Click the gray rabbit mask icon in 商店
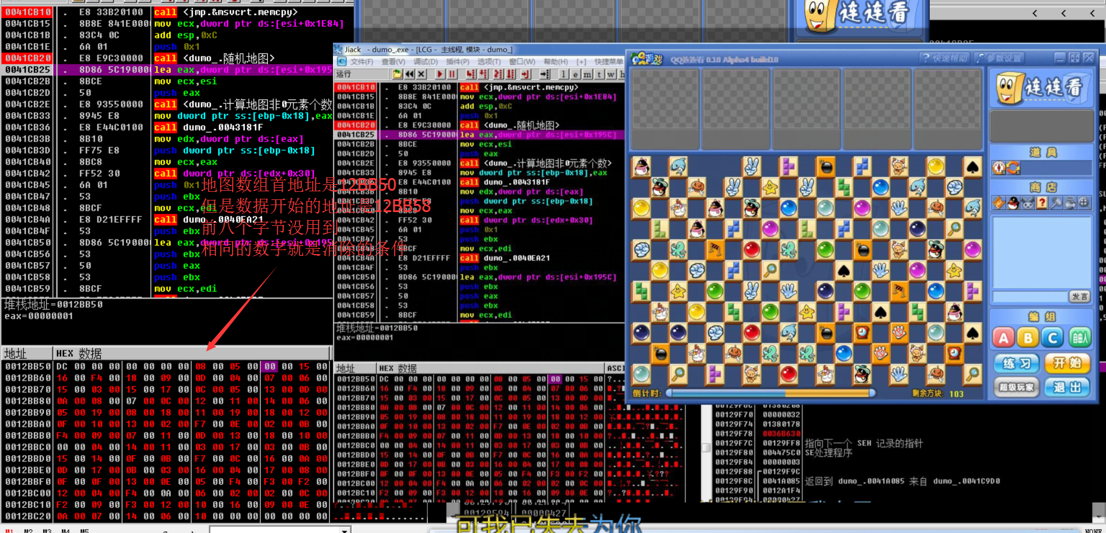 click(1028, 203)
